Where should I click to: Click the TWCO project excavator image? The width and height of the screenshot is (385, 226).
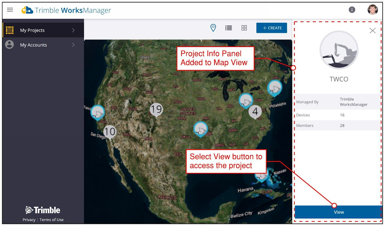[x=339, y=50]
